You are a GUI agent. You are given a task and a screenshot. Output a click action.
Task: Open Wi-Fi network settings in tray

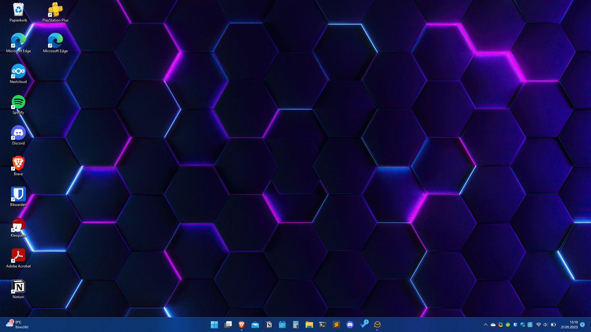[x=539, y=325]
